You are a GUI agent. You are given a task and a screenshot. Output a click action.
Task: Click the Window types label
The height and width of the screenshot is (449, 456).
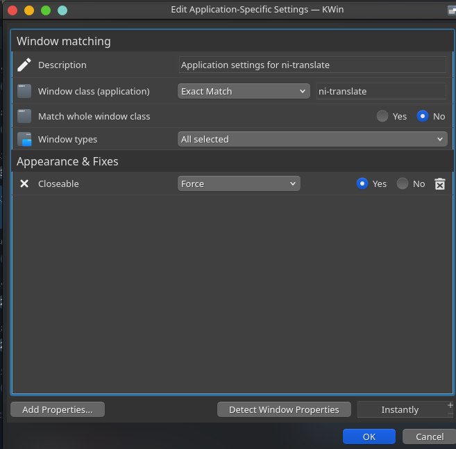pos(68,139)
